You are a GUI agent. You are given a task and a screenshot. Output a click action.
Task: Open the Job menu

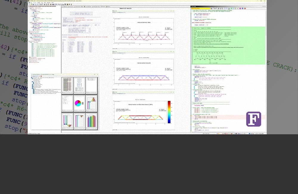click(42, 3)
